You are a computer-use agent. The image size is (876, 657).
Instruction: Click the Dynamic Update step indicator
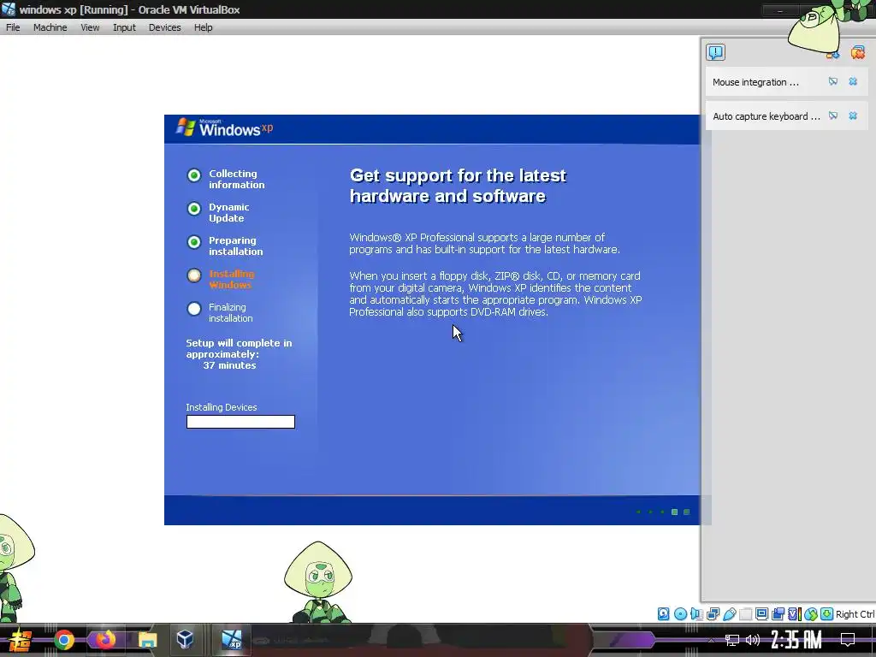tap(194, 209)
